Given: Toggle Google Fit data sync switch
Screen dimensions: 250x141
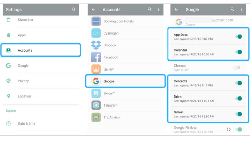Looking at the screenshot, I should point(239,129).
